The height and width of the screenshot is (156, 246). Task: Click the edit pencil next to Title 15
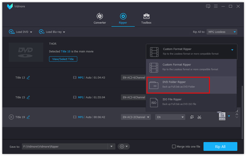pyautogui.click(x=28, y=98)
